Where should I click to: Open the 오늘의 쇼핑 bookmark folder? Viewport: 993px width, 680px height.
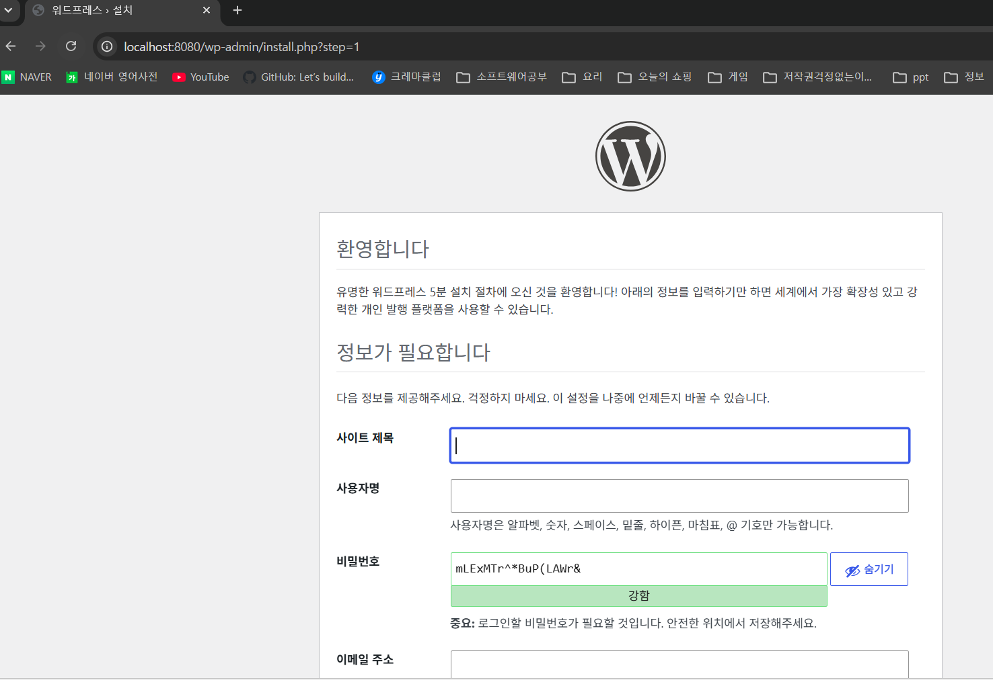click(x=655, y=77)
